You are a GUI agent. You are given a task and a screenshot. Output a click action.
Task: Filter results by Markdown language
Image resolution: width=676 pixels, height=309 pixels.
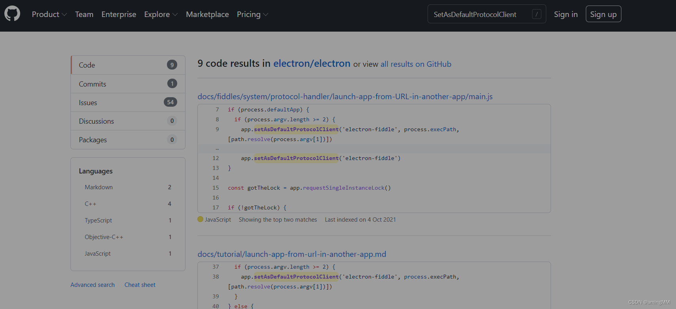pos(98,187)
